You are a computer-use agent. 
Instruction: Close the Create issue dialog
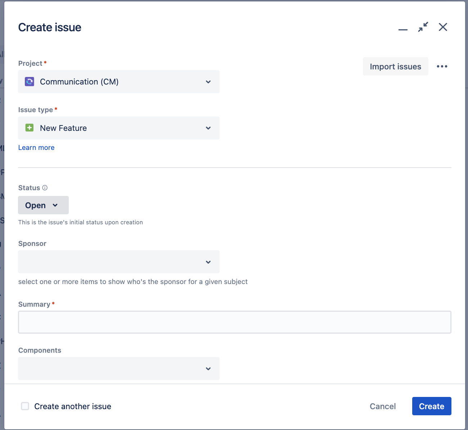click(443, 27)
